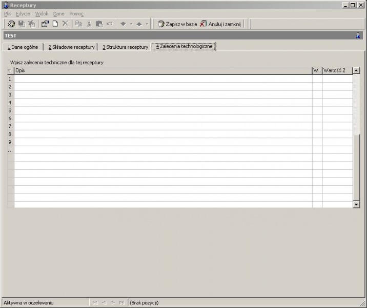Screen dimensions: 367x308
Task: Click the scissors cut icon
Action: [x=89, y=24]
